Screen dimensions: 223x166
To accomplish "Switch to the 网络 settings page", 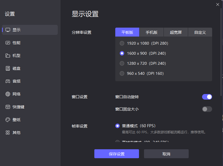I will tap(30, 94).
